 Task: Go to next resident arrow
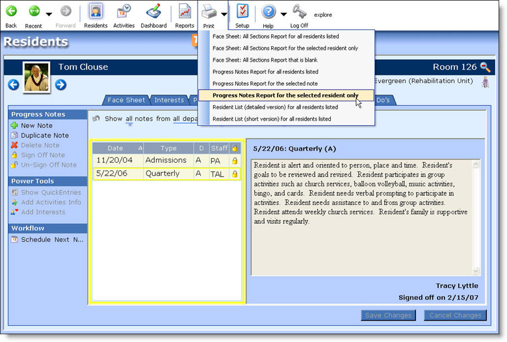pyautogui.click(x=60, y=84)
